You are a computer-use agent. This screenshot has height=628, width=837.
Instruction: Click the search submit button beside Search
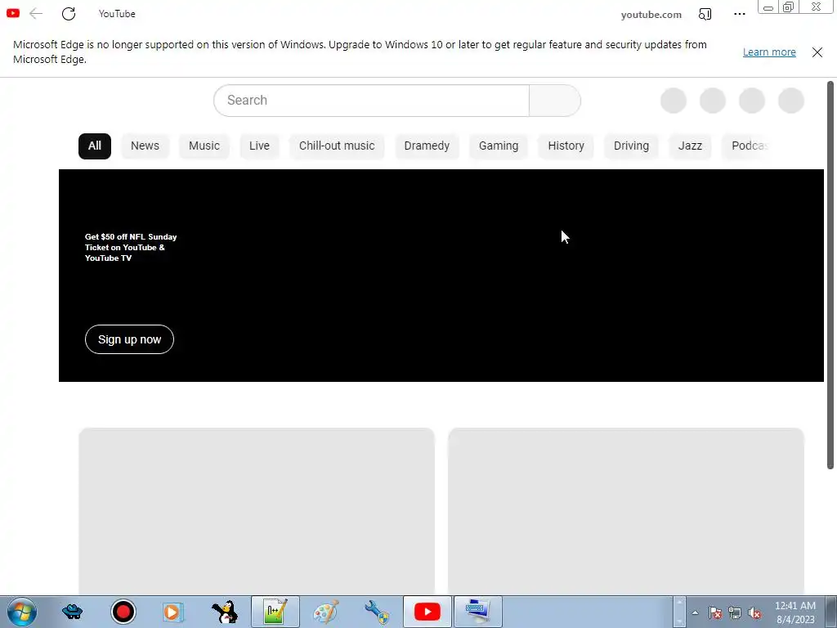(x=555, y=101)
